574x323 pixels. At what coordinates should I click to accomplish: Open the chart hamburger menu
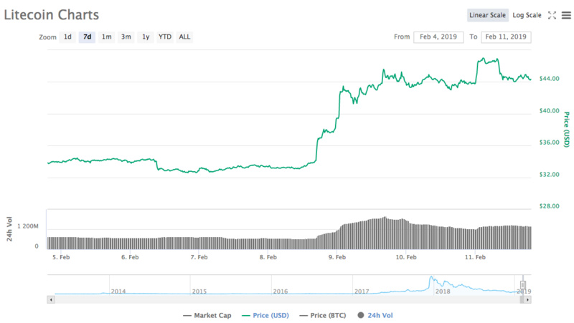pos(566,15)
